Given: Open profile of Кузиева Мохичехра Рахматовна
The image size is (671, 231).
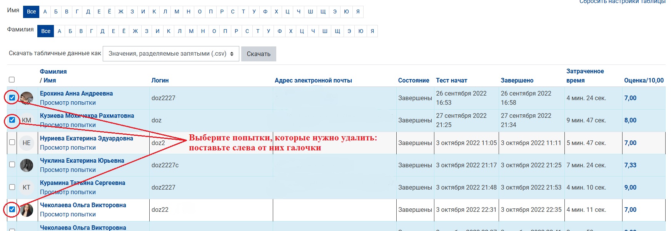Looking at the screenshot, I should point(87,115).
